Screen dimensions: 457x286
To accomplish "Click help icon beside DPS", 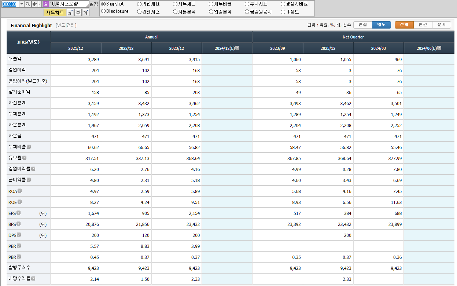I will pyautogui.click(x=19, y=234).
